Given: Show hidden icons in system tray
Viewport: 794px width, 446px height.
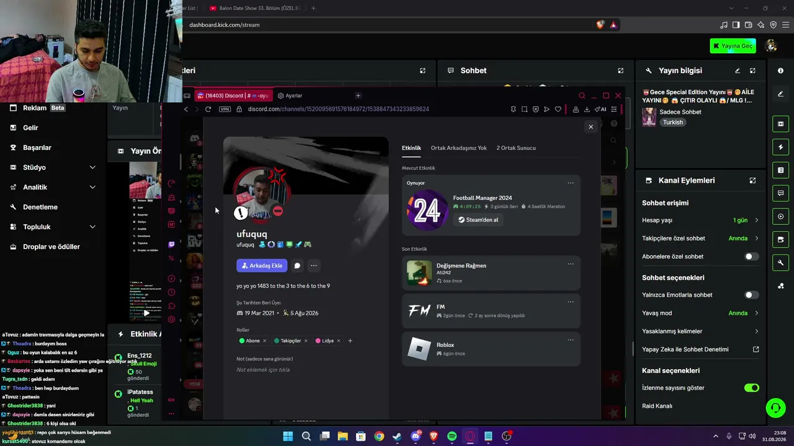Looking at the screenshot, I should pos(715,436).
